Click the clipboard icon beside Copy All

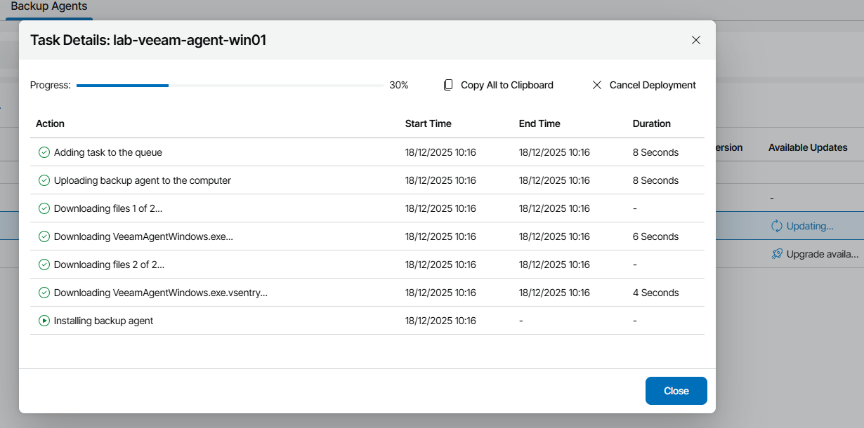point(448,85)
